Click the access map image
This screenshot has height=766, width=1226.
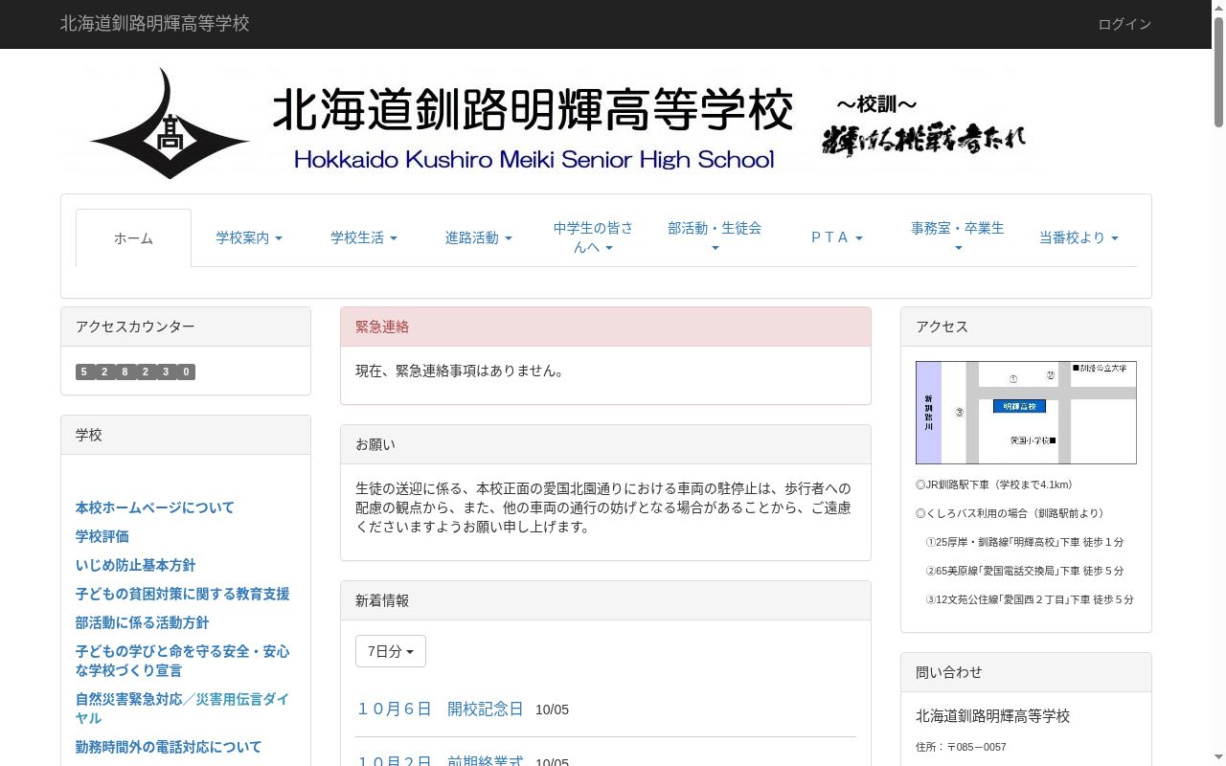[x=1026, y=413]
